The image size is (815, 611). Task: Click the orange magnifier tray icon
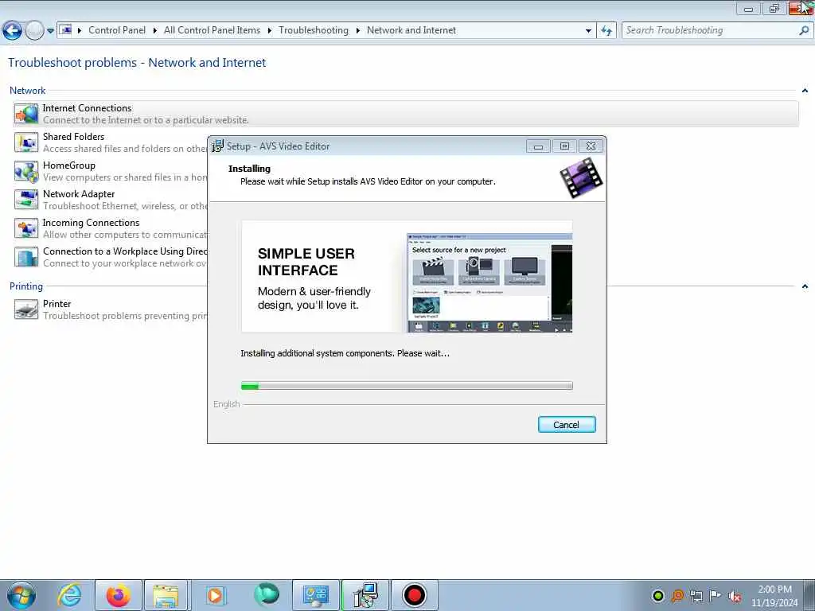677,596
